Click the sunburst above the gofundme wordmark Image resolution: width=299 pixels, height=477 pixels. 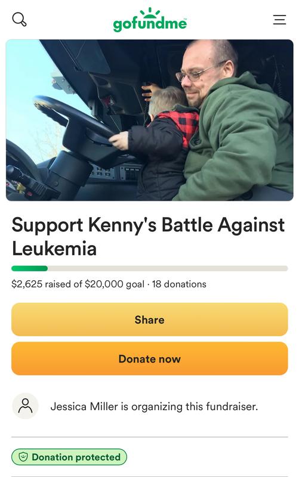click(150, 13)
